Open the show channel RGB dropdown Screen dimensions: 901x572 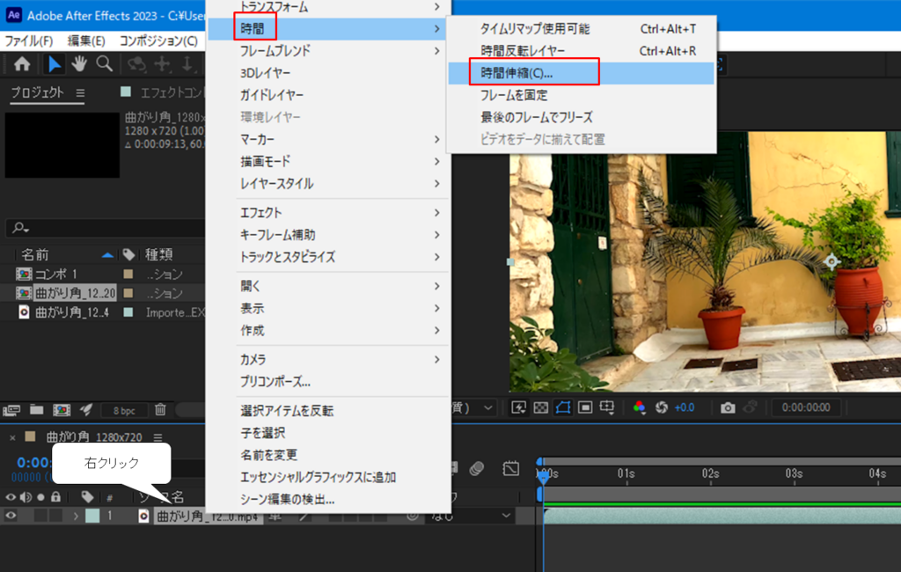tap(640, 407)
